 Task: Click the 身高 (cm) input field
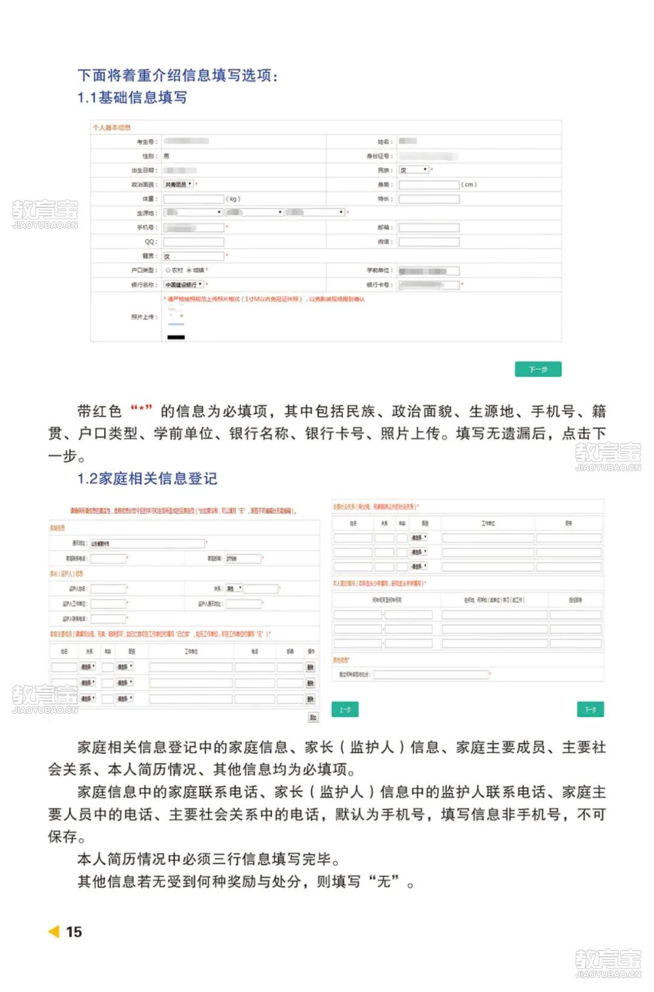coord(429,184)
